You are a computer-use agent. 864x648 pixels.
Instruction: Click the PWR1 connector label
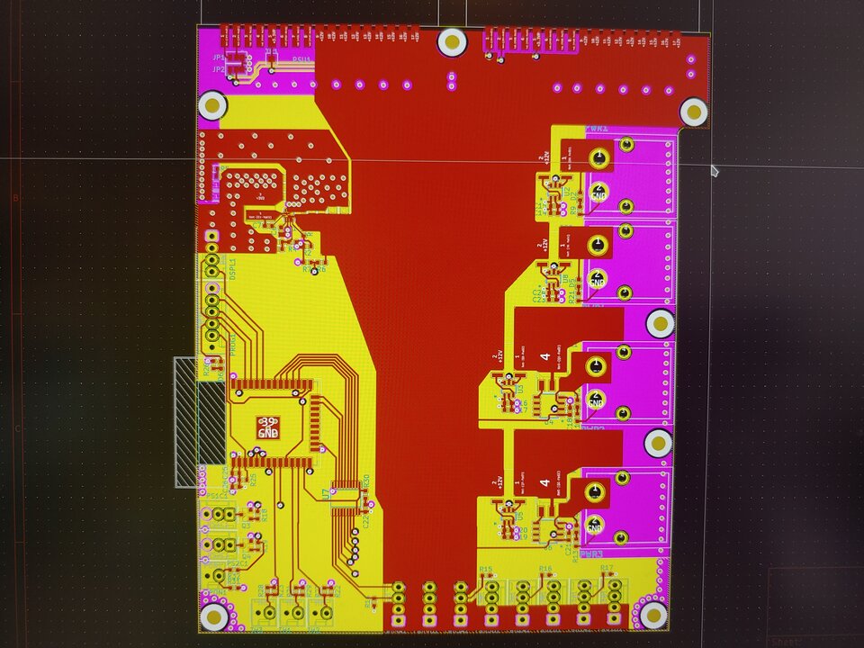[x=598, y=129]
